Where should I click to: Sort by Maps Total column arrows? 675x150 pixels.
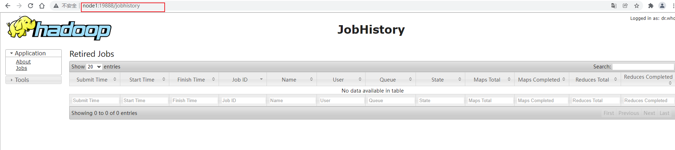(x=509, y=79)
